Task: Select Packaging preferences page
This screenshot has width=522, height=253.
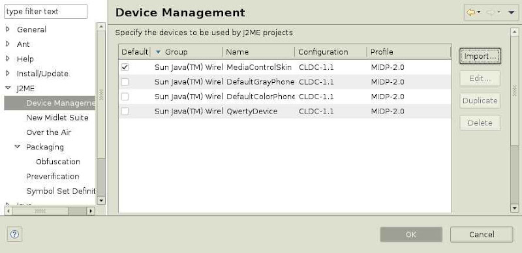Action: click(45, 147)
